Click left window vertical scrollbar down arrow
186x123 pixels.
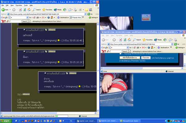coord(98,111)
